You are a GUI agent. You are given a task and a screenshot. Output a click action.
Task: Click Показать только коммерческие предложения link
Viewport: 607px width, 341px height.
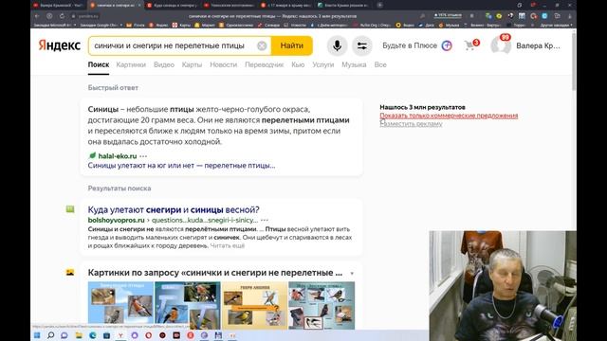449,116
